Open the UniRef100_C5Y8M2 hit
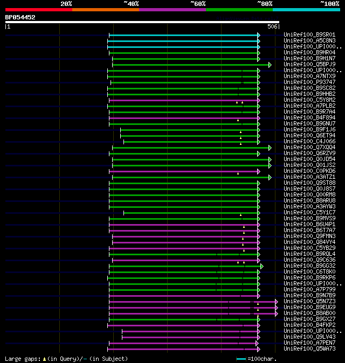The image size is (345, 363). coord(309,100)
